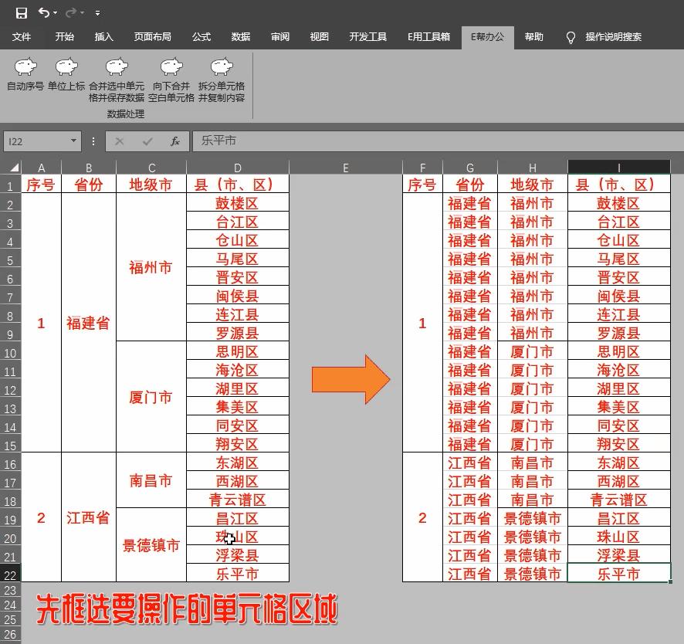Screen dimensions: 684x644
Task: Click the Cancel × in the formula bar
Action: coord(119,141)
